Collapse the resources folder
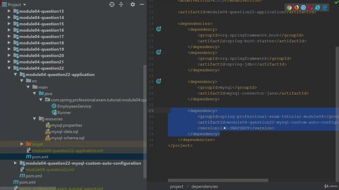The image size is (339, 190). point(34,119)
